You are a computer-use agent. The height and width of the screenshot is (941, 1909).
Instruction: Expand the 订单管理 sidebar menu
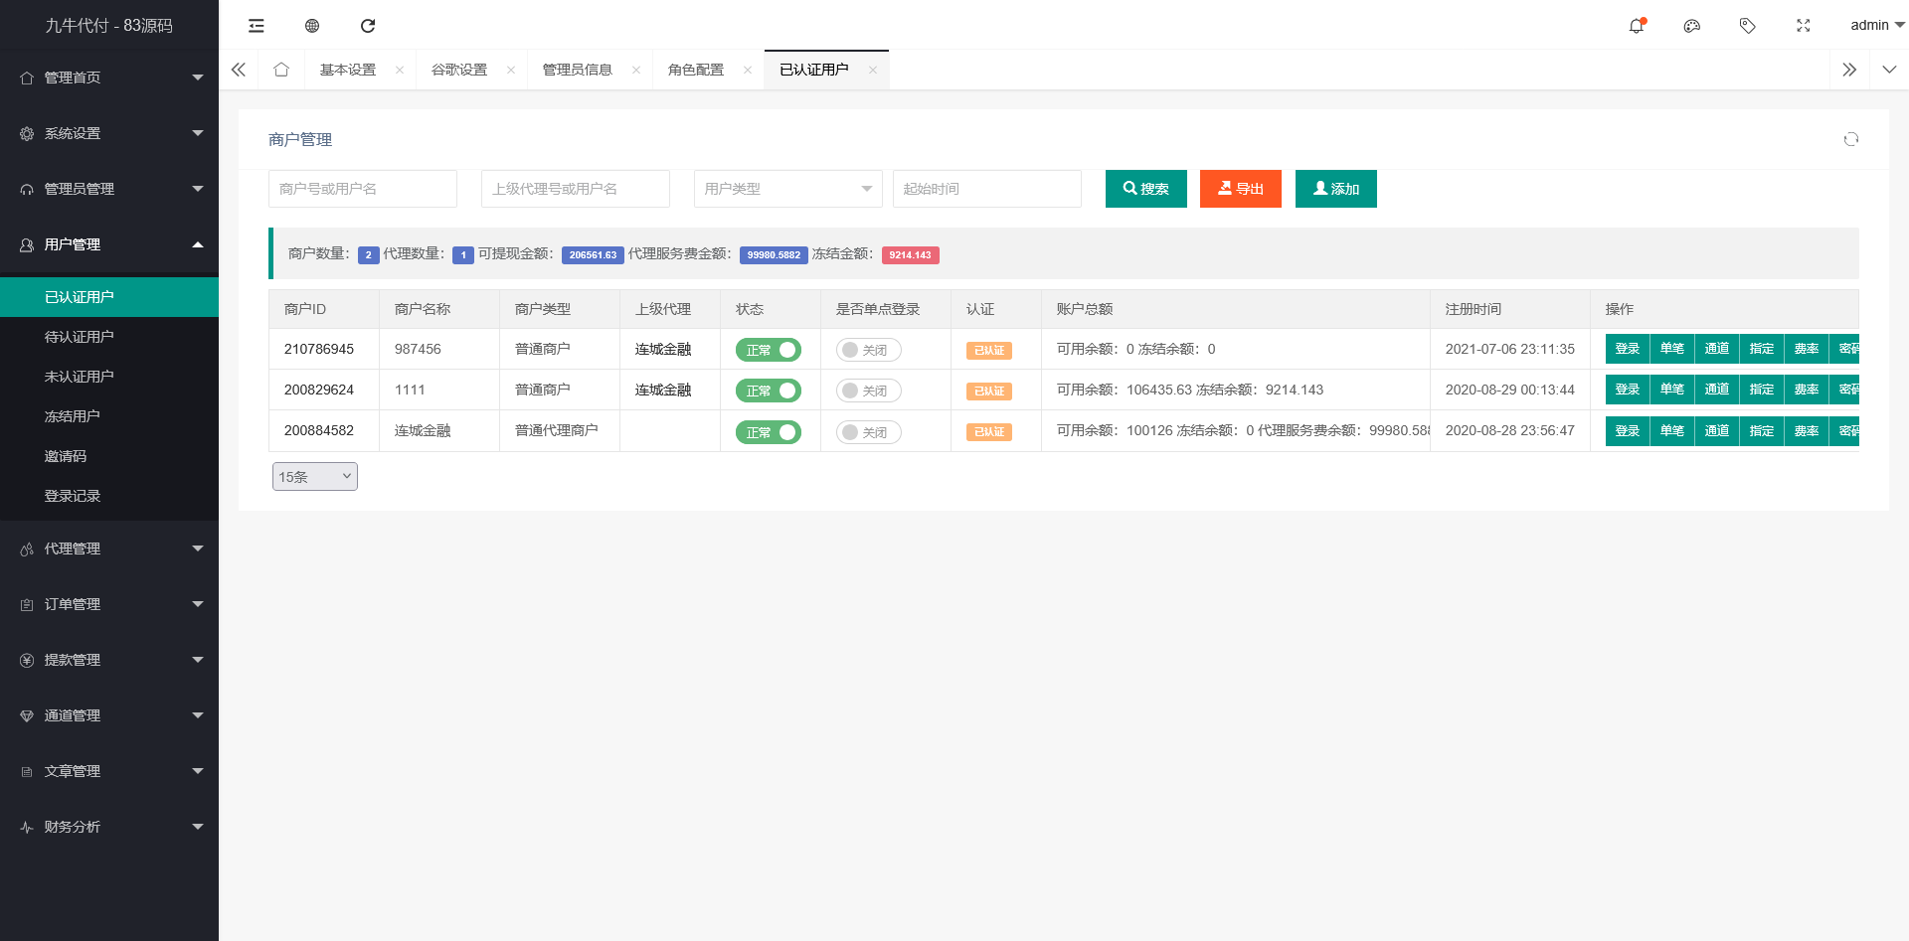(109, 604)
